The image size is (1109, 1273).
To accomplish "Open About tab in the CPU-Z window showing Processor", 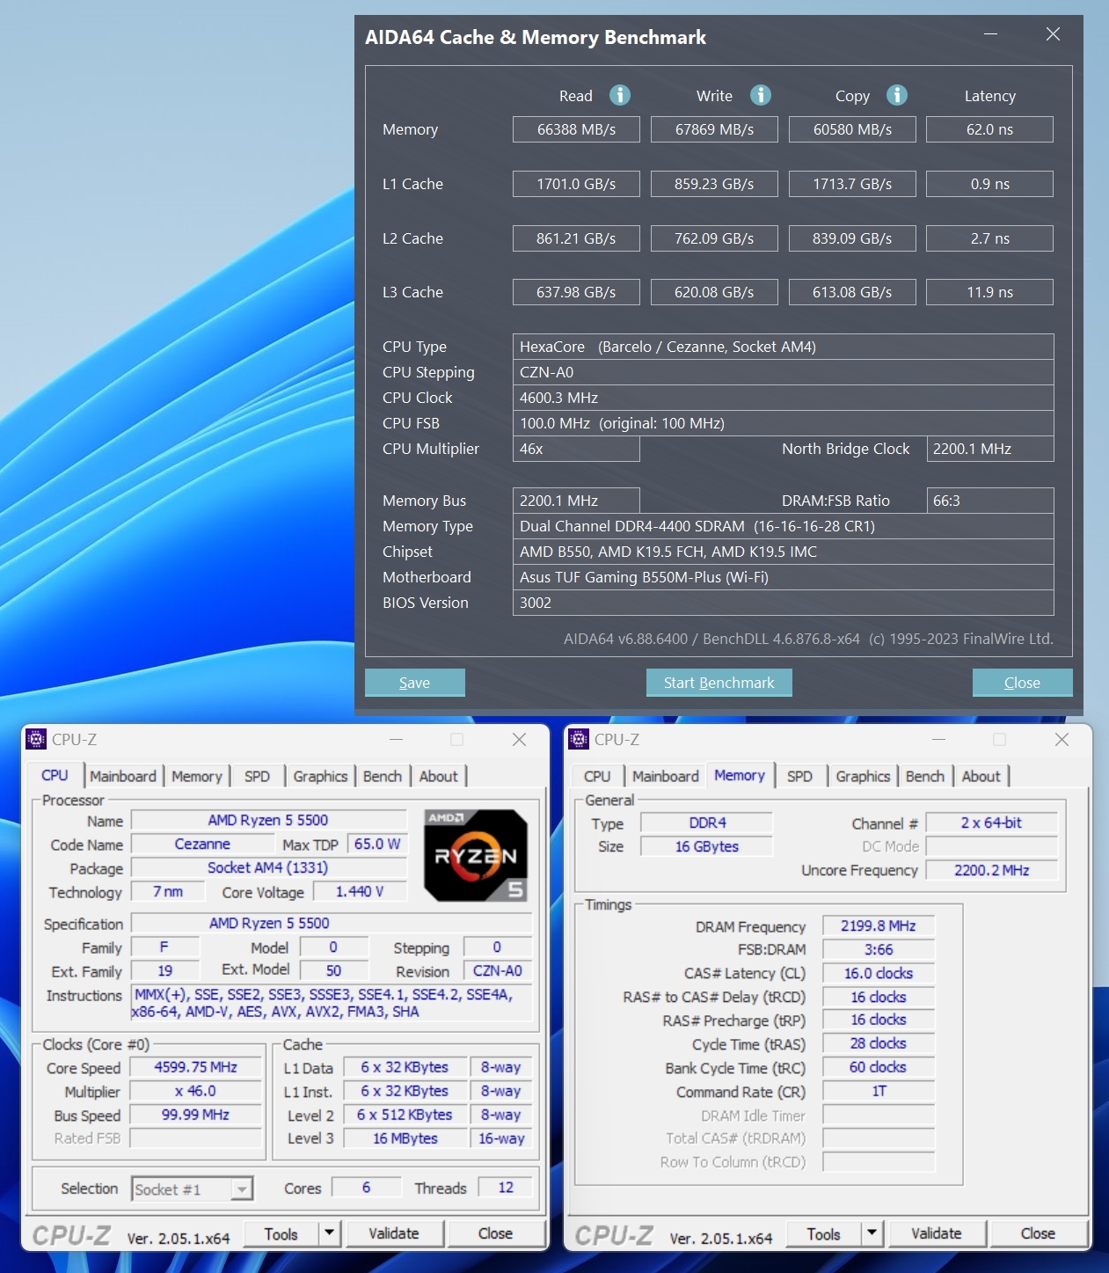I will point(438,776).
